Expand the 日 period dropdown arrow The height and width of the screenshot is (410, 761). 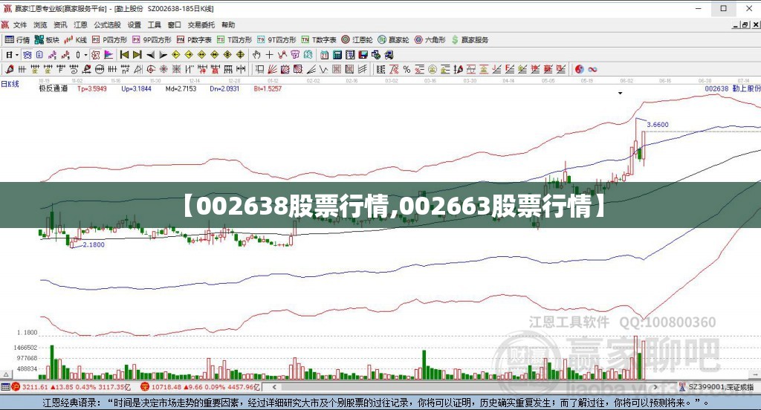tap(17, 55)
